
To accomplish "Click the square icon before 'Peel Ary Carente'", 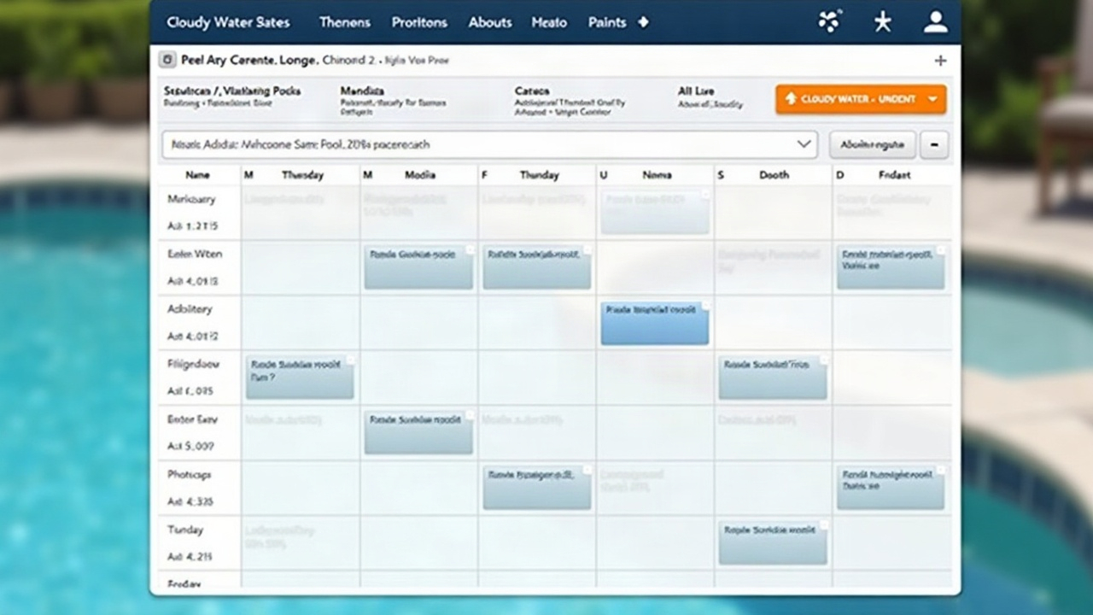I will [x=167, y=61].
